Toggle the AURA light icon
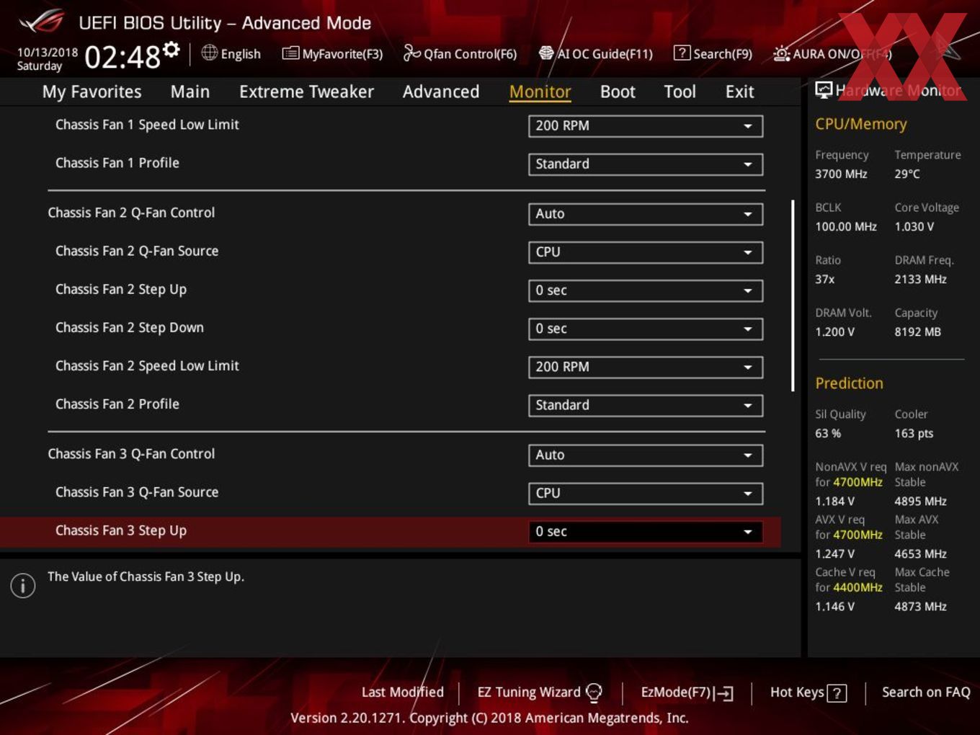The height and width of the screenshot is (735, 980). (781, 53)
